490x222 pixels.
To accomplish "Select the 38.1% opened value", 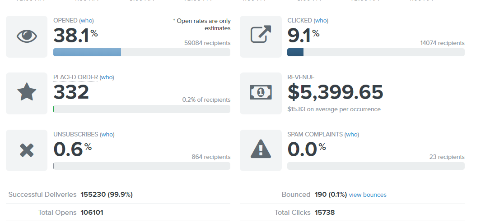I will pyautogui.click(x=75, y=36).
